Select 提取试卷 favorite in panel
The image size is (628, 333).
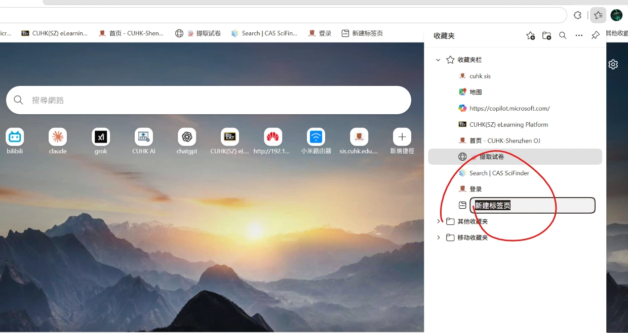515,157
